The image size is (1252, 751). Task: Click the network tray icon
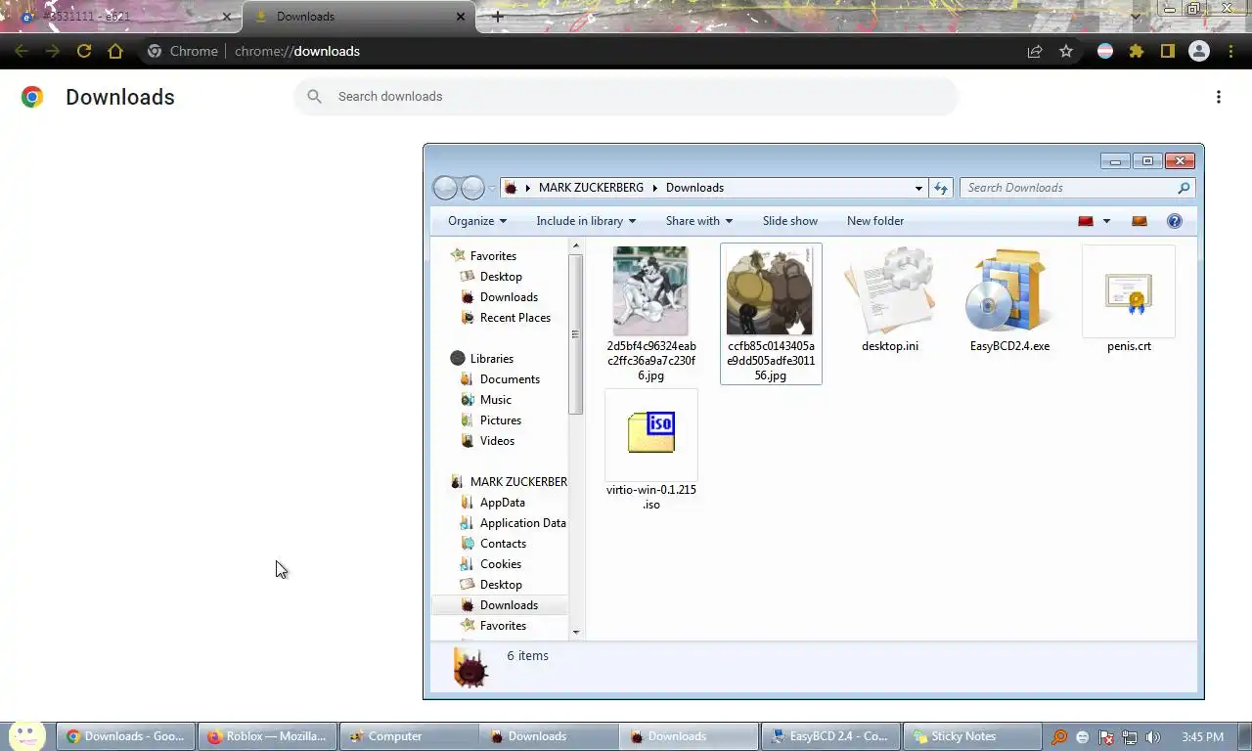[x=1130, y=737]
